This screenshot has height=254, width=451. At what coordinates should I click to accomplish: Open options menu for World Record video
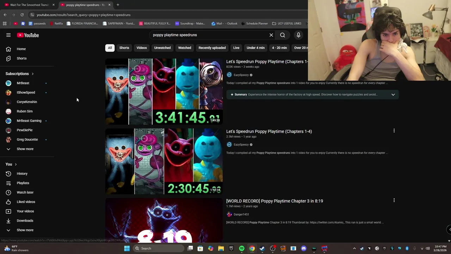pyautogui.click(x=394, y=200)
